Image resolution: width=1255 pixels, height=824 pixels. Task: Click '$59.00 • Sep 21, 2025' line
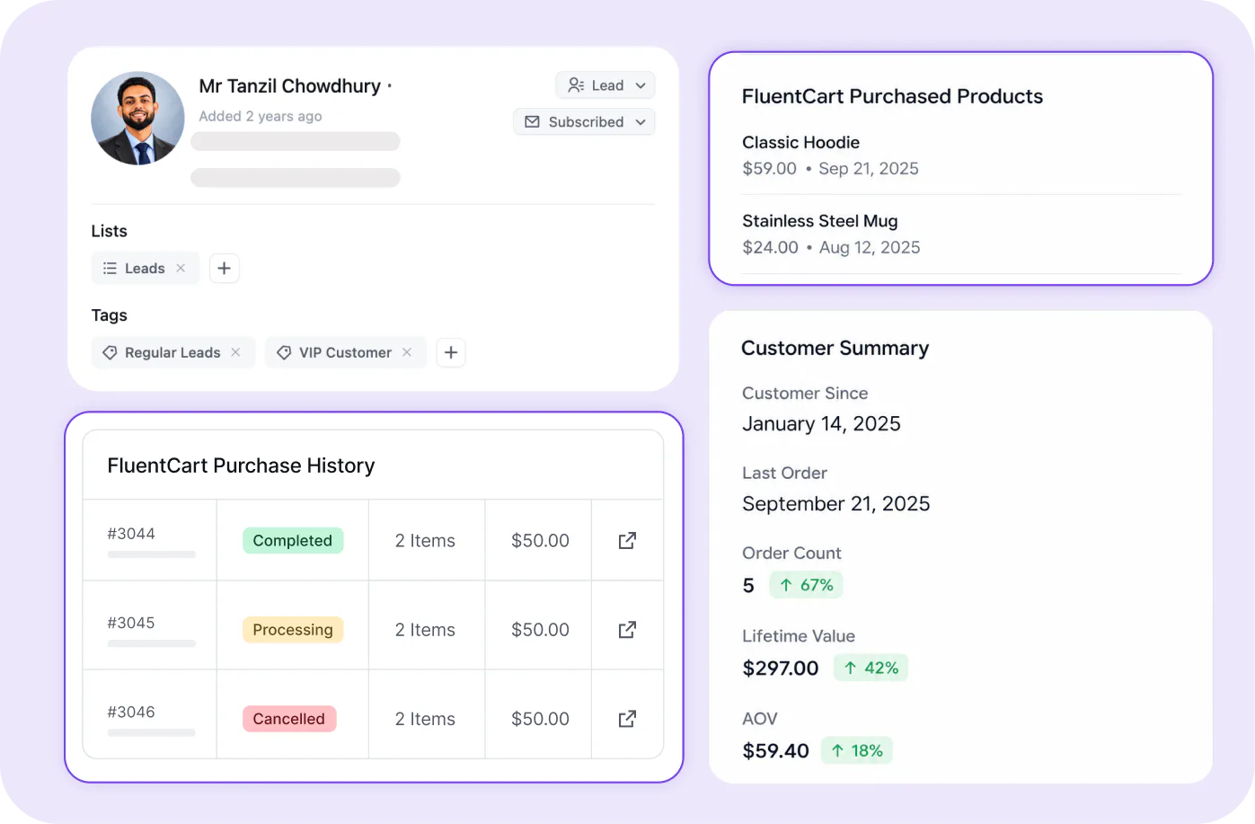[830, 169]
